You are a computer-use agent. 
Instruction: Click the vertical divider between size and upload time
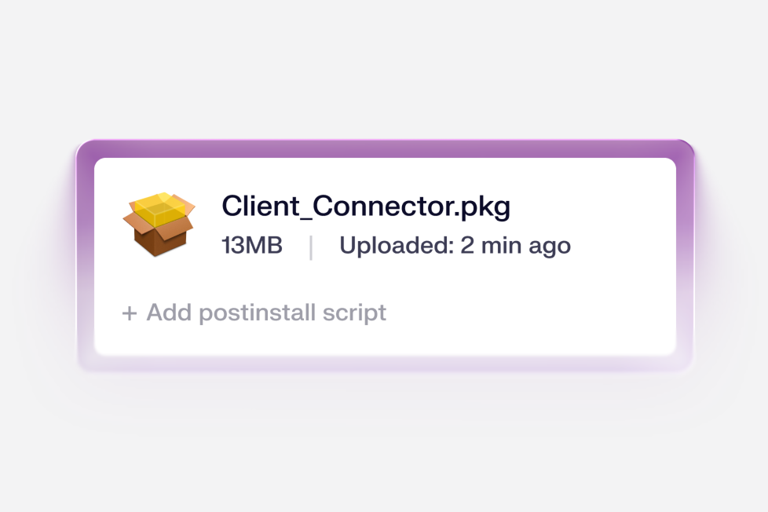(311, 244)
